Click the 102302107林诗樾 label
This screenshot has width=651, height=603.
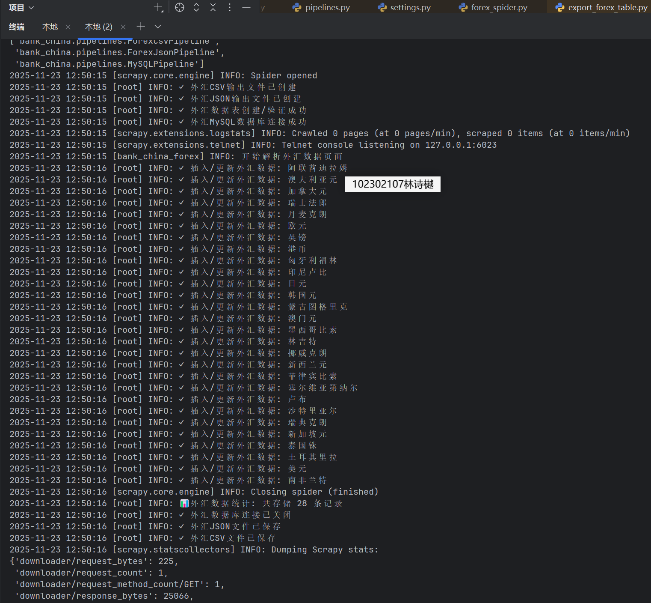(393, 184)
